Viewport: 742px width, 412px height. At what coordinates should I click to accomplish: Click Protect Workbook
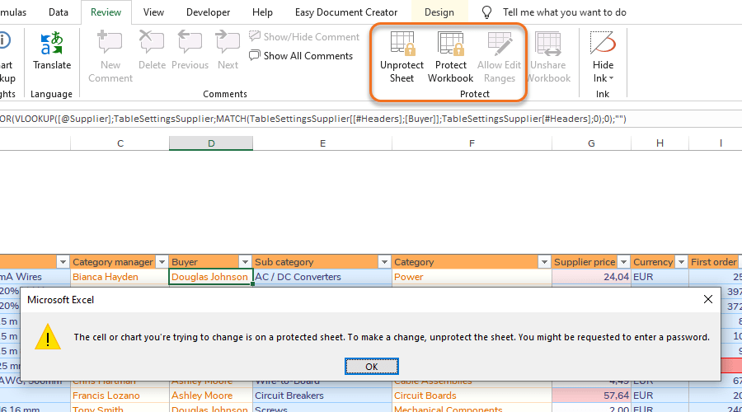click(x=450, y=57)
